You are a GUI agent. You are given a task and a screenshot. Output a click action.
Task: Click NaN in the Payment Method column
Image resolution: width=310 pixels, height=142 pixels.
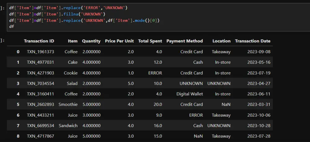[x=198, y=136]
